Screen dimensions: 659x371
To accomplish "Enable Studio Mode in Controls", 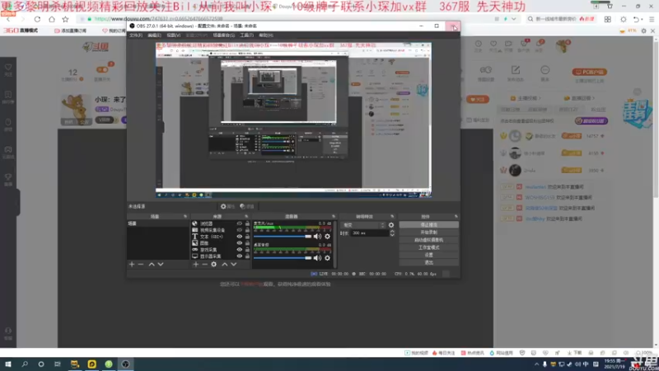I will coord(428,247).
